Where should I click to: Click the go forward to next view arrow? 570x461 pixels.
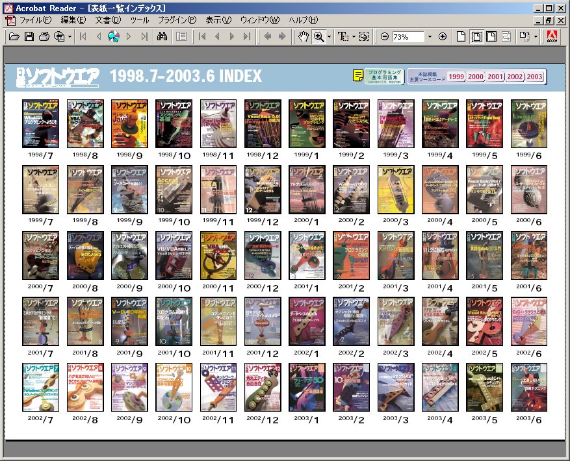282,36
